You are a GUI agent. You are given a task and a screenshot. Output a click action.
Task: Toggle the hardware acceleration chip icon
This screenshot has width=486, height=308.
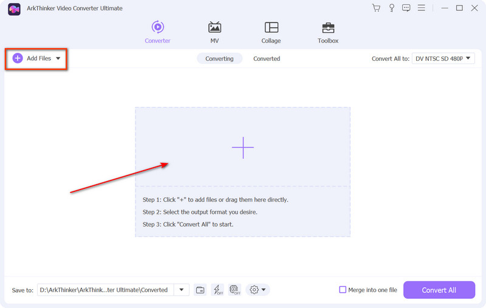tap(234, 290)
